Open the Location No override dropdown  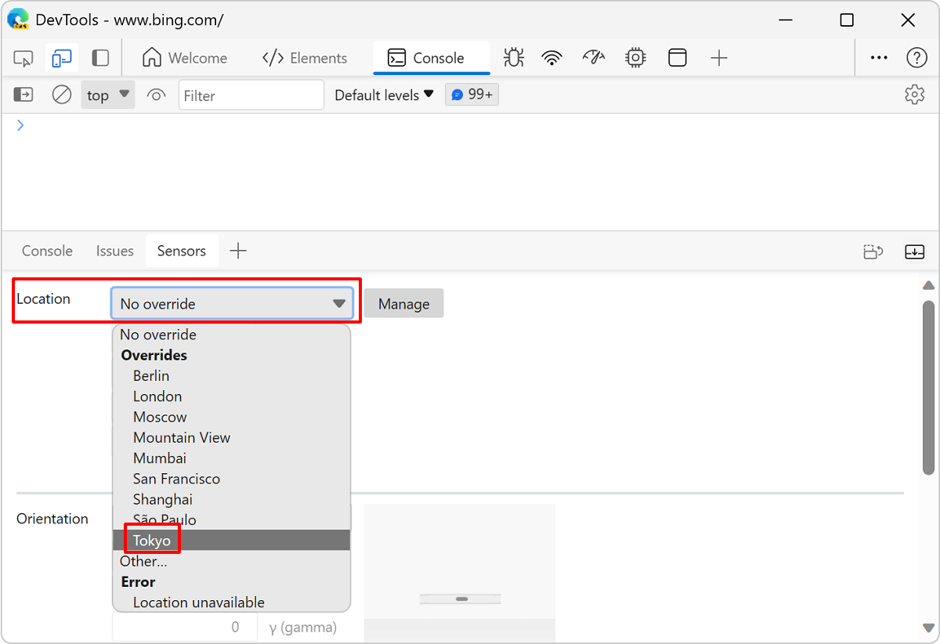[233, 304]
